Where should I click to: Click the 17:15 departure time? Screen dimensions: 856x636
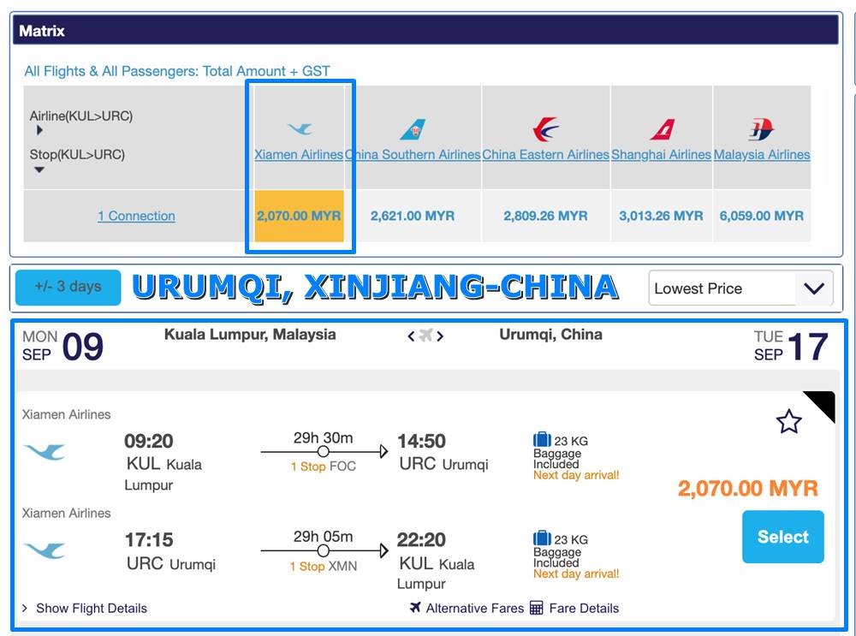click(149, 540)
